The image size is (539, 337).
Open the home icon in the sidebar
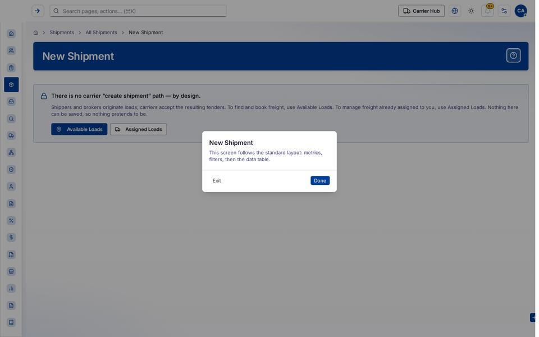click(x=11, y=34)
